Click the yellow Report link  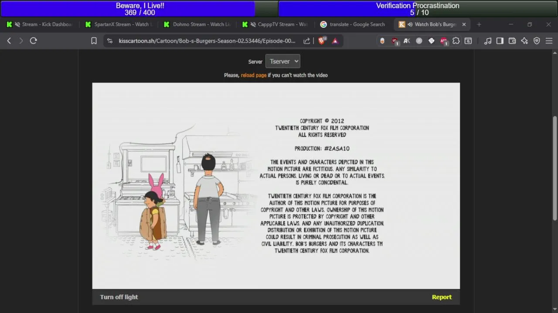[442, 297]
